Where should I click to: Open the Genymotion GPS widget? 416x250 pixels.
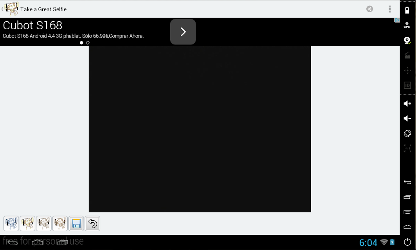407,25
